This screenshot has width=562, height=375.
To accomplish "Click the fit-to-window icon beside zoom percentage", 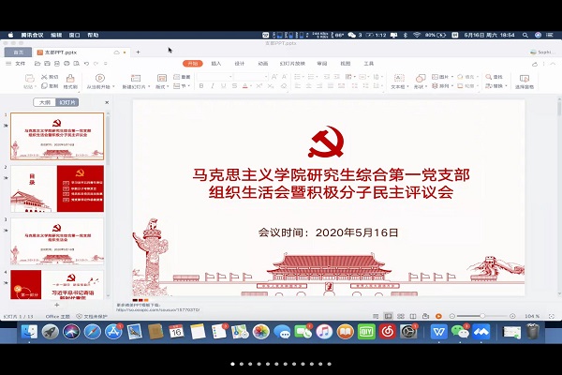I will click(x=552, y=316).
